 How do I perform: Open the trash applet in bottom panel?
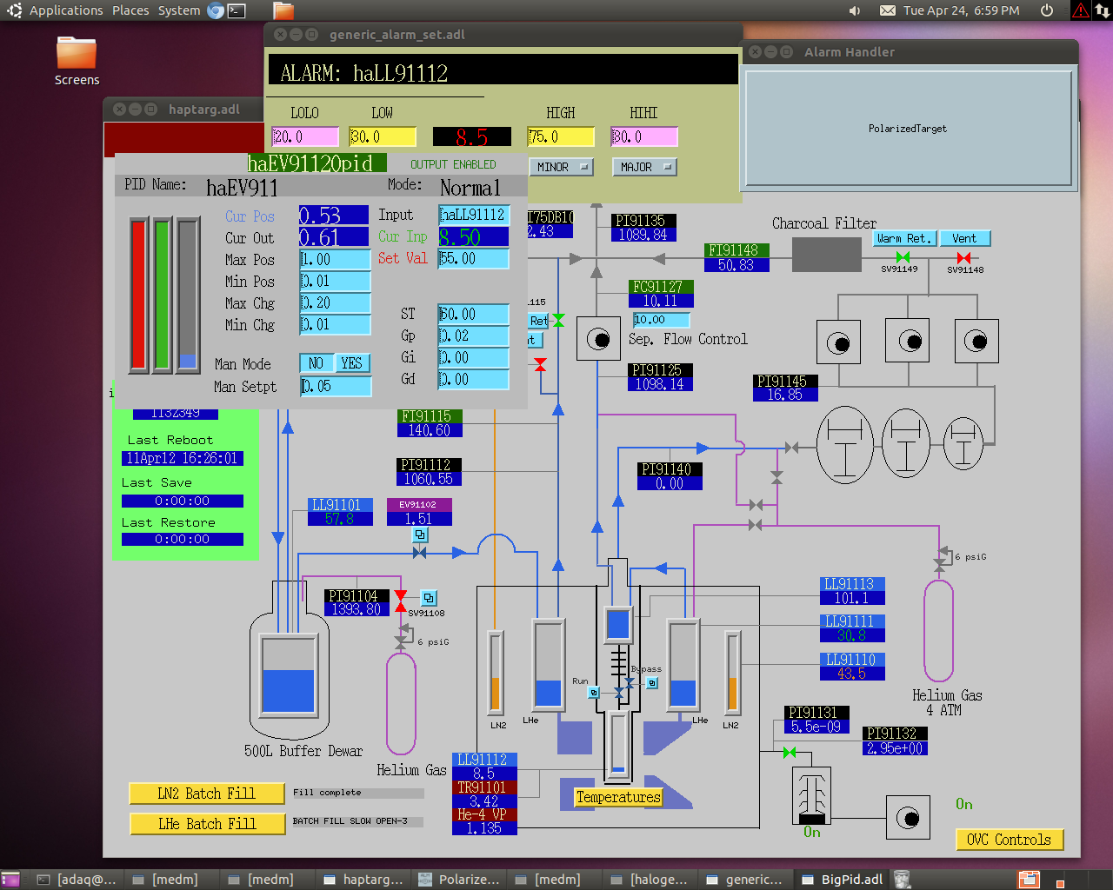click(903, 880)
